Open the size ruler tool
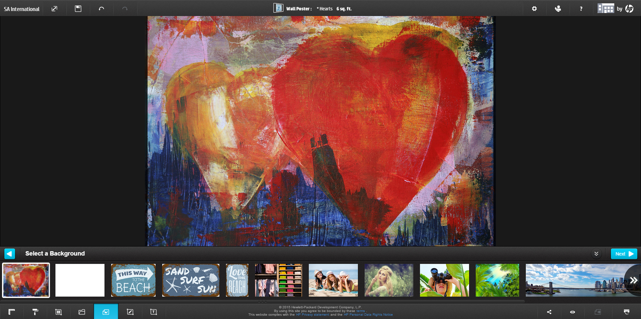Viewport: 641px width, 319px height. coord(12,312)
